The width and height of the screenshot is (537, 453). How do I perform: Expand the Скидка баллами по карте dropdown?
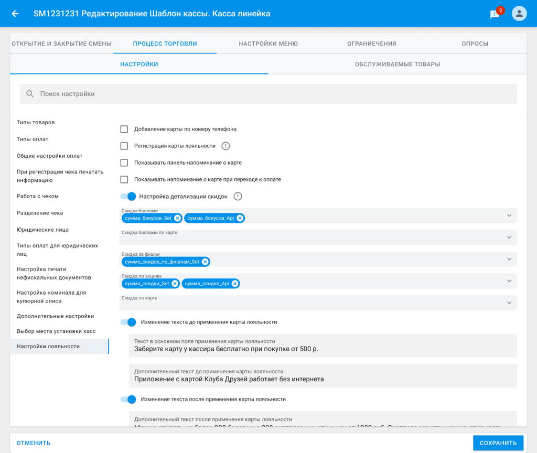[509, 238]
